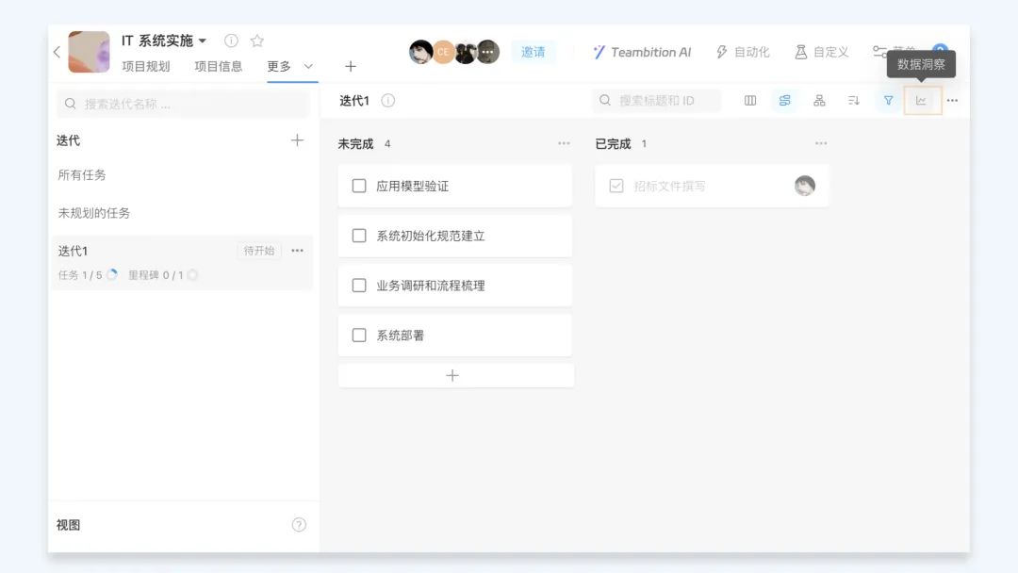Star the IT 系统实施 project
The height and width of the screenshot is (573, 1018).
click(257, 41)
